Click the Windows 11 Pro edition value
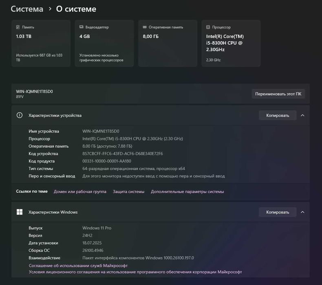This screenshot has height=285, width=322. point(97,228)
